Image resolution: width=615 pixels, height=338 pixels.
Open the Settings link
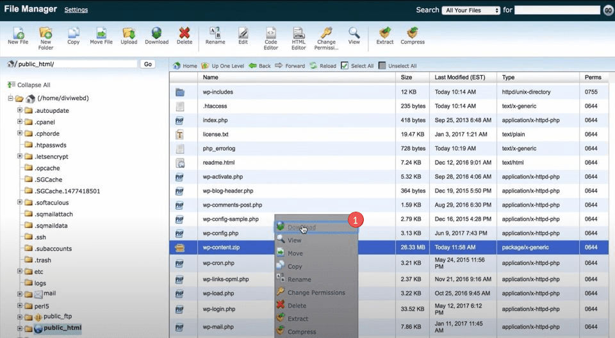click(x=76, y=10)
